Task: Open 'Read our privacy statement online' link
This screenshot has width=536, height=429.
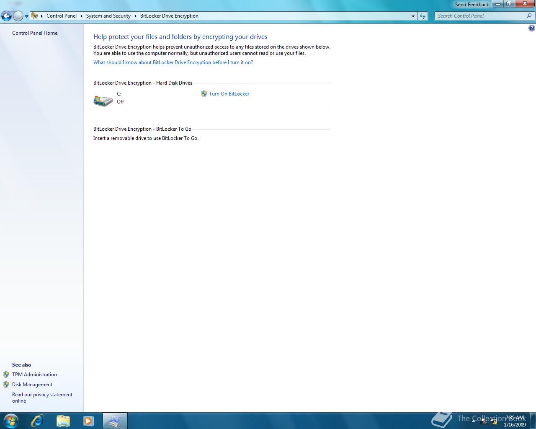Action: pyautogui.click(x=42, y=398)
